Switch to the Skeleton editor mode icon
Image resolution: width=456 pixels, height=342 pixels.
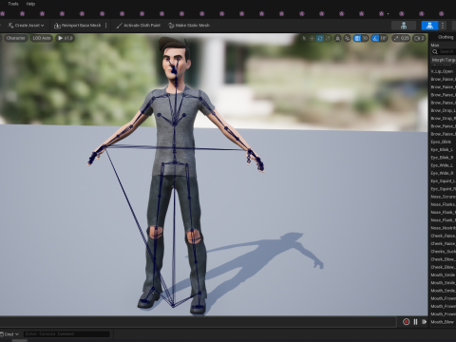click(404, 26)
